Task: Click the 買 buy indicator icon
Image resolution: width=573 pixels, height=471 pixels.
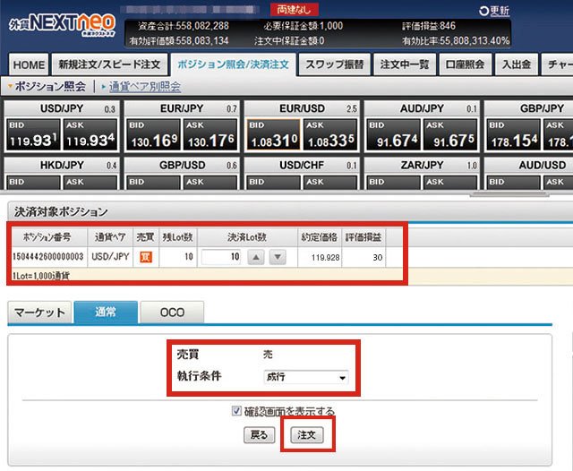Action: (x=145, y=257)
